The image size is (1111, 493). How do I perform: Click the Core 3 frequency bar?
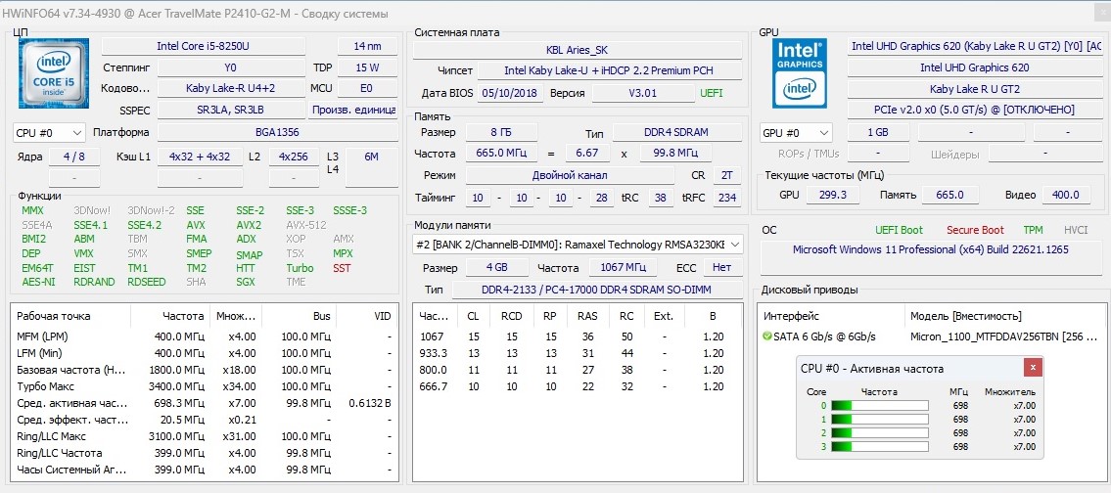[x=881, y=446]
